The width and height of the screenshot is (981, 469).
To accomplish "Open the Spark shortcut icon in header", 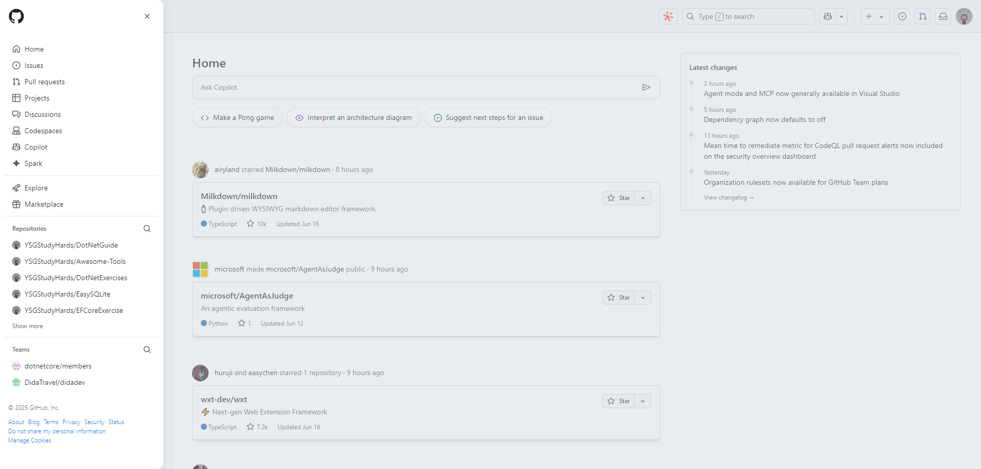I will click(668, 16).
